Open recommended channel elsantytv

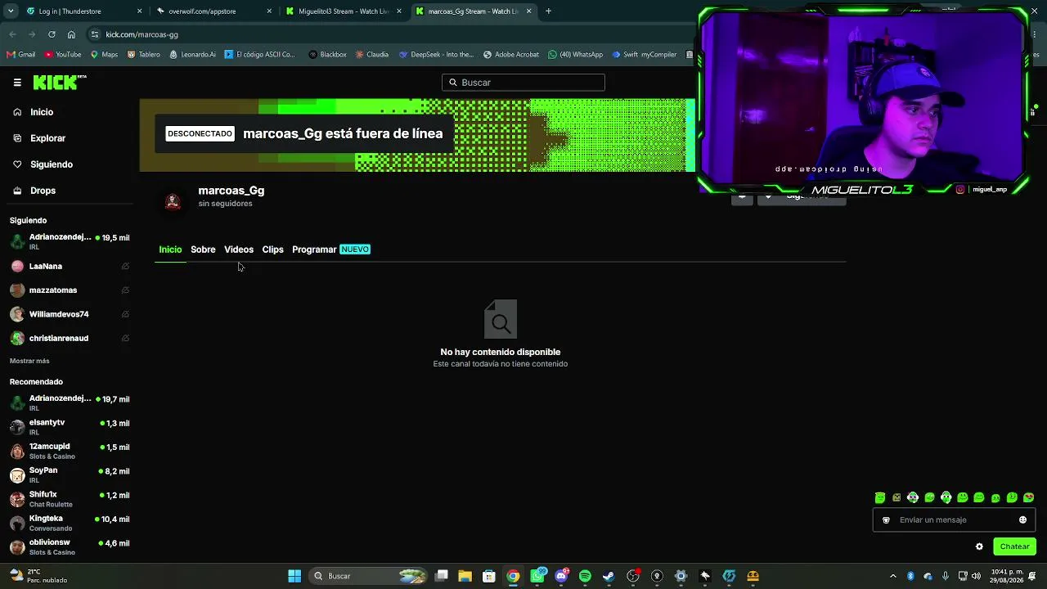pyautogui.click(x=70, y=427)
